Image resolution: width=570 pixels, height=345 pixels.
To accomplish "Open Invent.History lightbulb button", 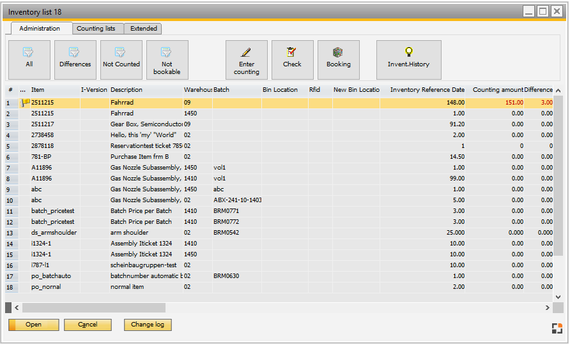I will [x=409, y=60].
